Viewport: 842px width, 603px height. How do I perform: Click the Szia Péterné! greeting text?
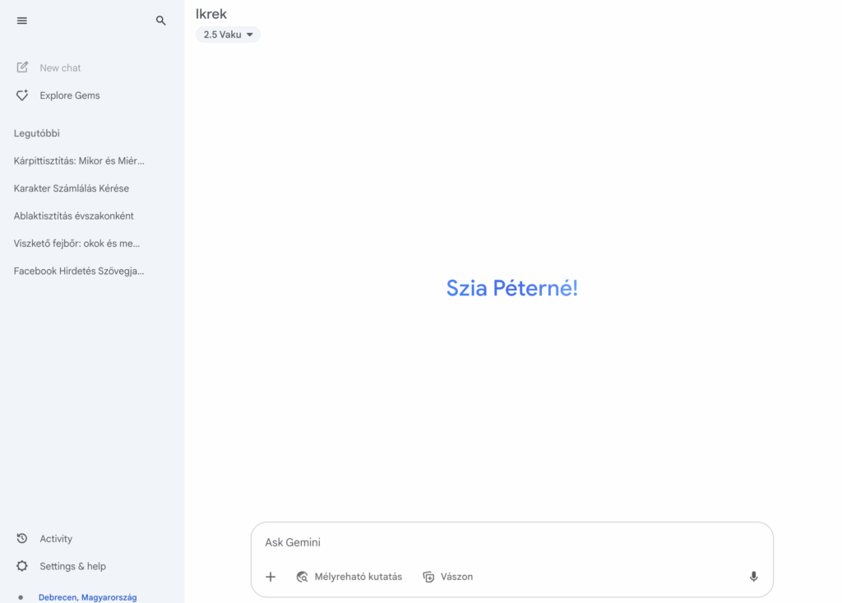[x=511, y=288]
